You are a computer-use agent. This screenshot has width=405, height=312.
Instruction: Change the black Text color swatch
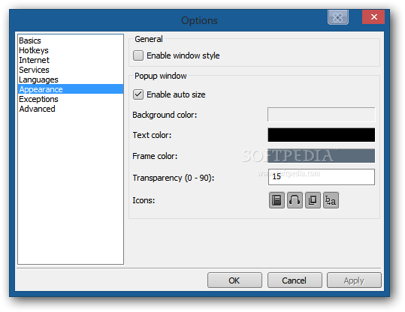[322, 135]
